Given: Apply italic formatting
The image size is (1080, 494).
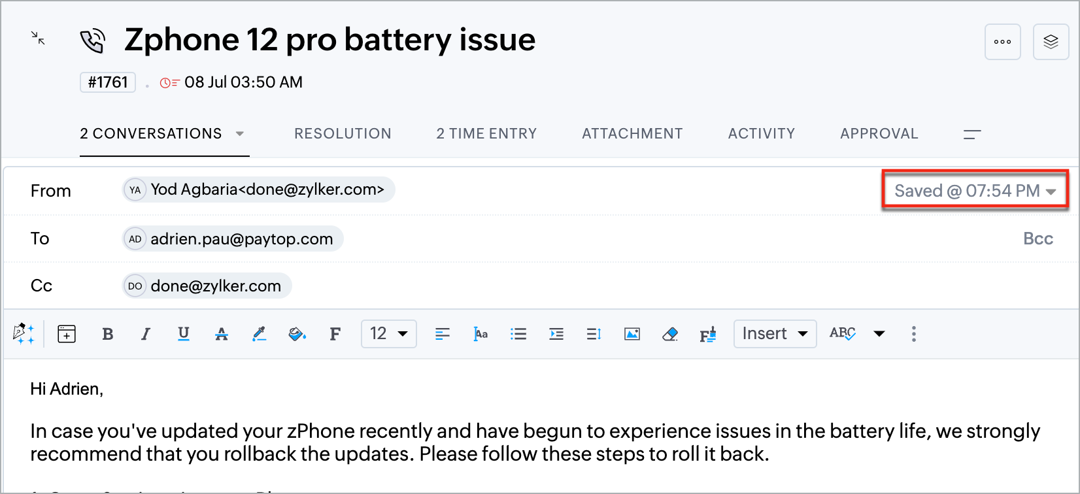Looking at the screenshot, I should [x=145, y=334].
